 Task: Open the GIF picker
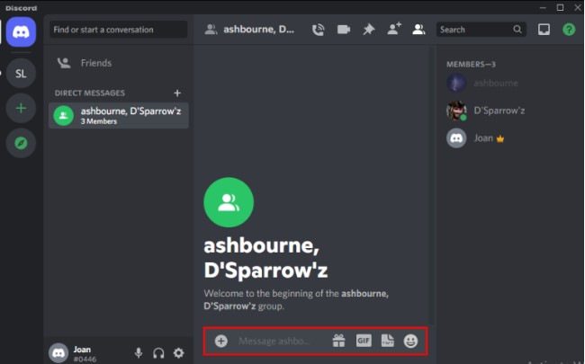364,341
